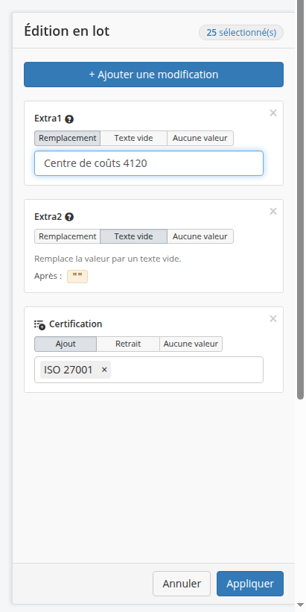Focus the Extra1 replacement text field
The height and width of the screenshot is (612, 306).
(149, 163)
